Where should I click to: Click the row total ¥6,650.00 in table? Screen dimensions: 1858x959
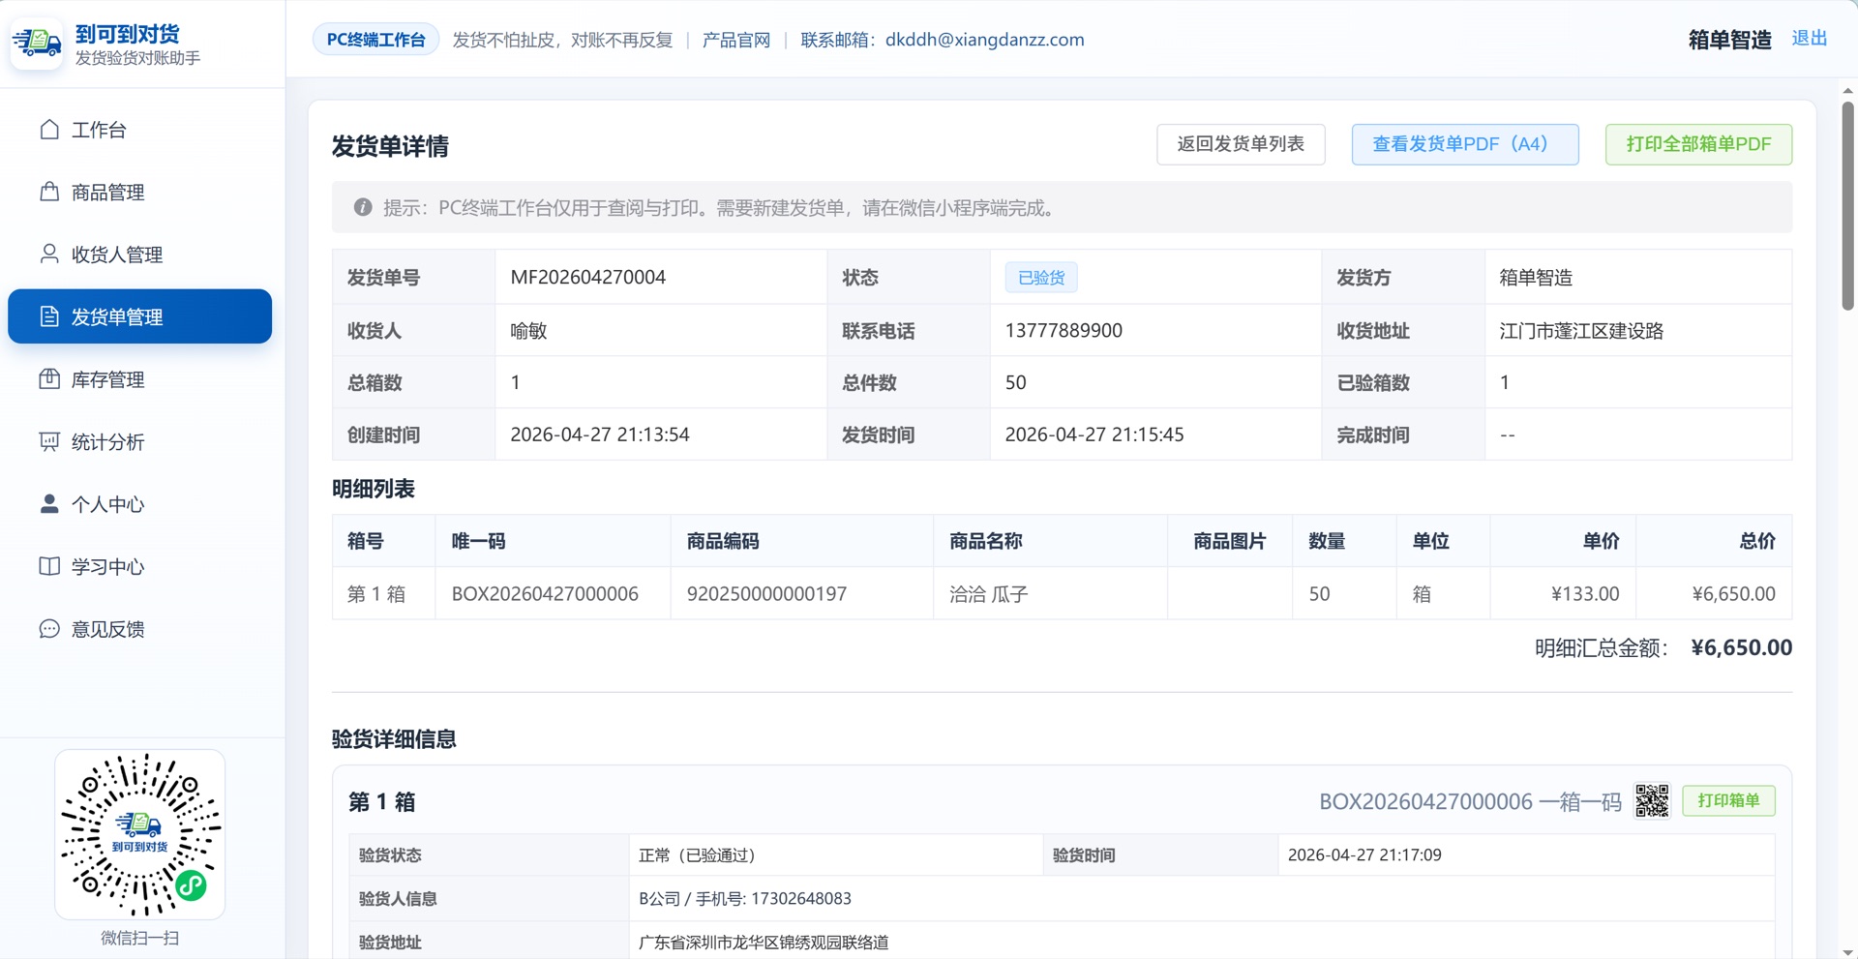point(1733,593)
